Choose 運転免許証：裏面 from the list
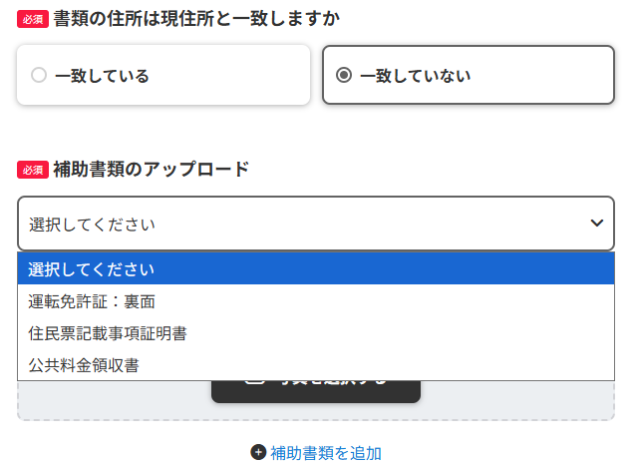The width and height of the screenshot is (634, 466). 316,301
